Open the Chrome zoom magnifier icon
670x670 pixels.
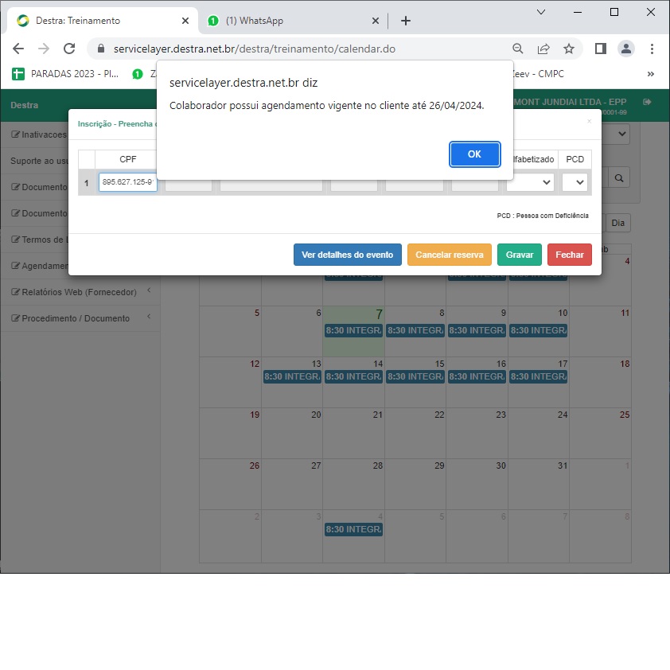pos(518,49)
